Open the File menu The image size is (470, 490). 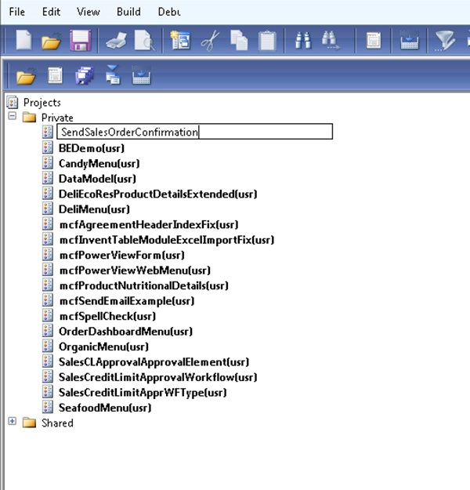click(17, 12)
